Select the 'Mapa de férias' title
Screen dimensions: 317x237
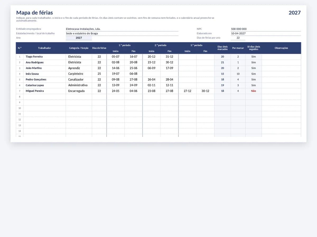35,13
